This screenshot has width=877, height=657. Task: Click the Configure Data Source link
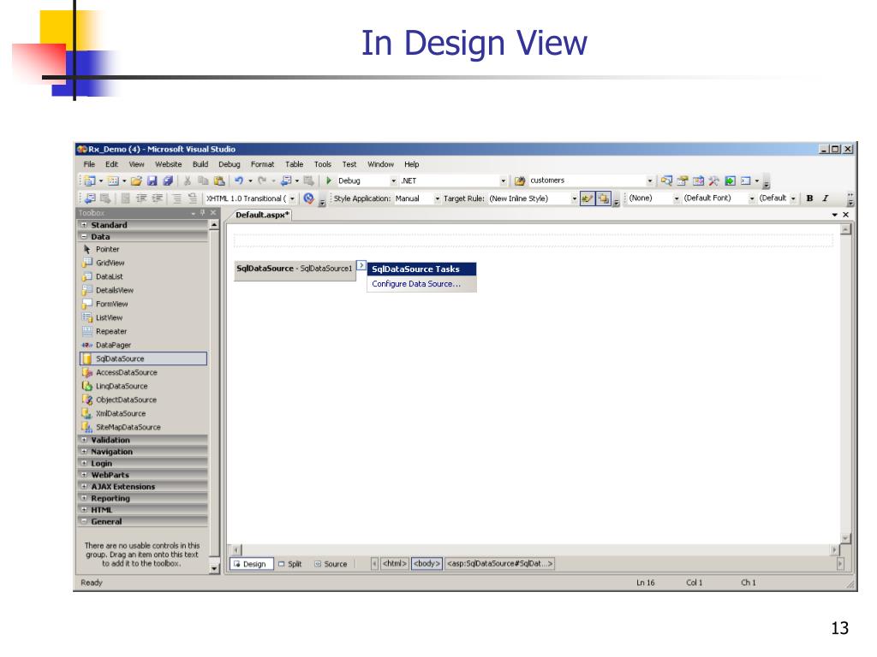(416, 284)
